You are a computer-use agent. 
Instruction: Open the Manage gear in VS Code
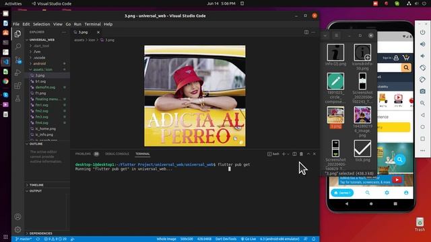[x=18, y=229]
